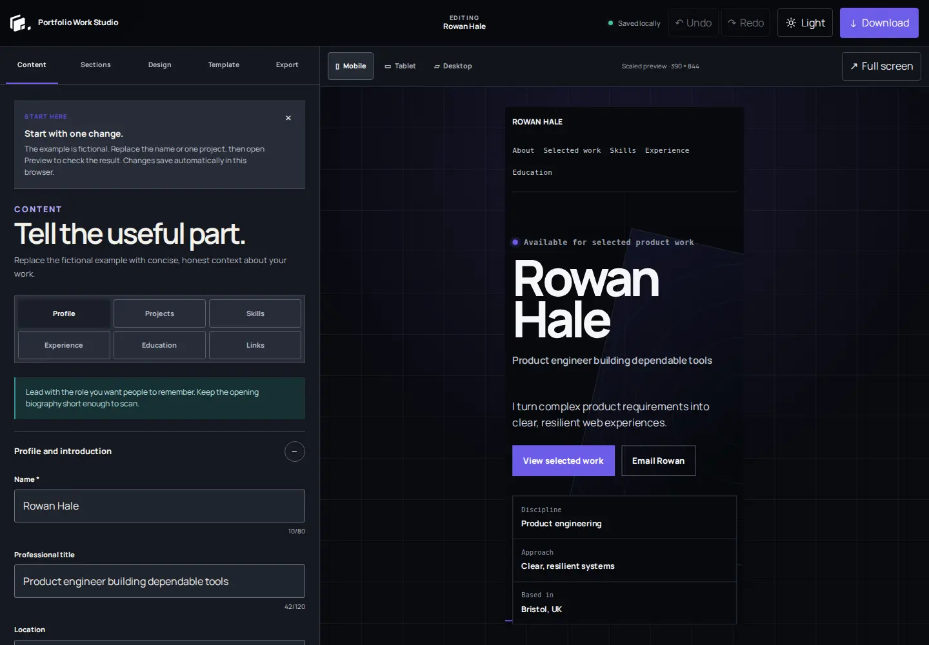Go to the Export tab

tap(287, 65)
